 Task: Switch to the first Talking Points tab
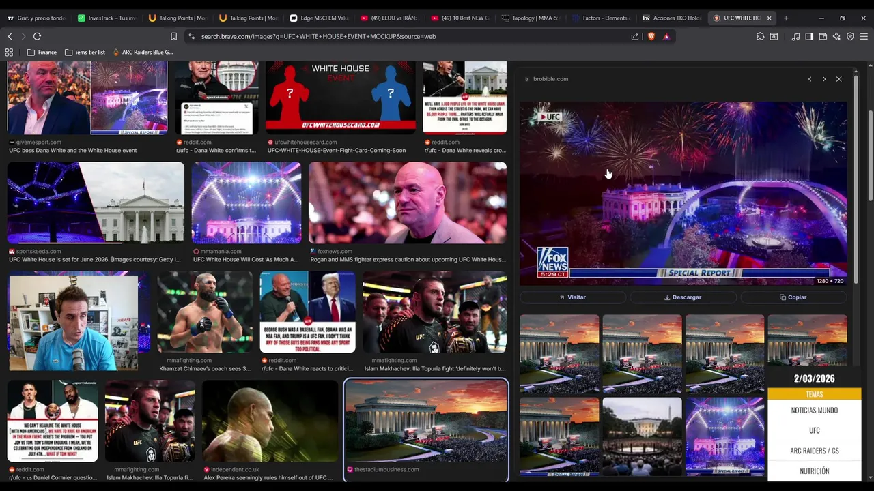[x=178, y=18]
